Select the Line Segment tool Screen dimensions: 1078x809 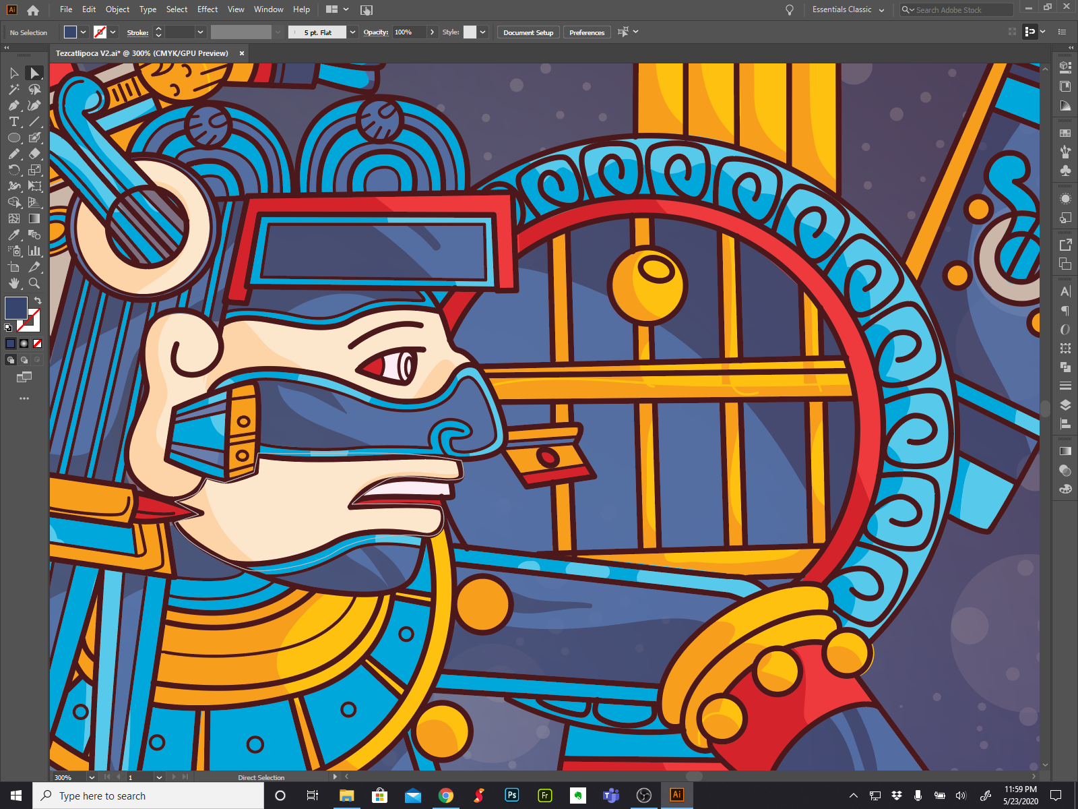click(34, 121)
